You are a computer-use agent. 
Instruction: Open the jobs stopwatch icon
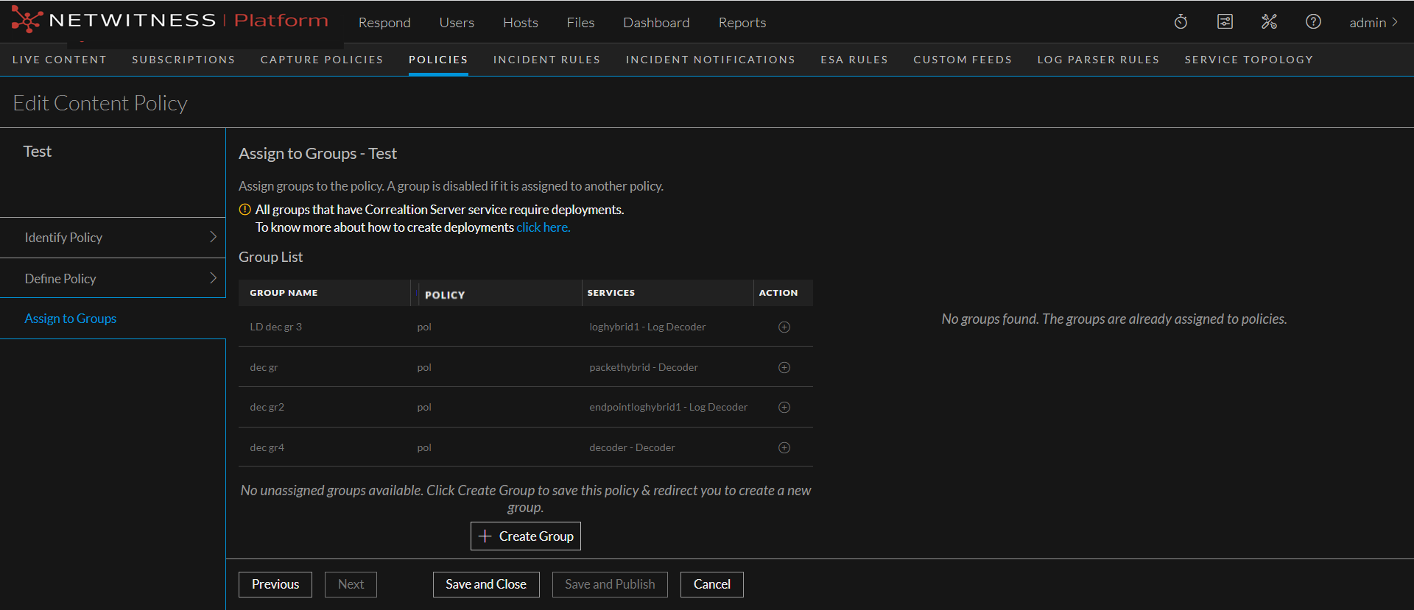(x=1181, y=22)
